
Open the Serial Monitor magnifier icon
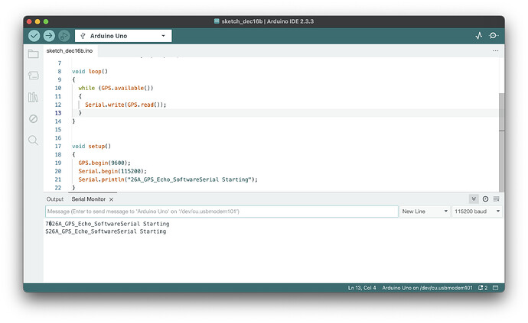pyautogui.click(x=494, y=36)
